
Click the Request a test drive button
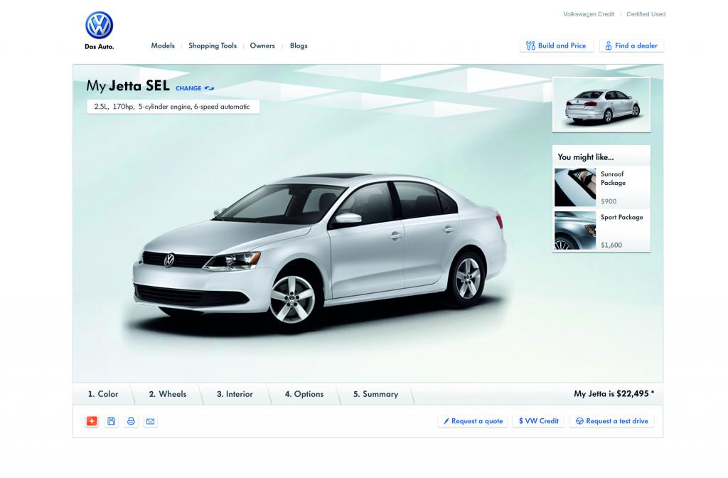(x=612, y=421)
